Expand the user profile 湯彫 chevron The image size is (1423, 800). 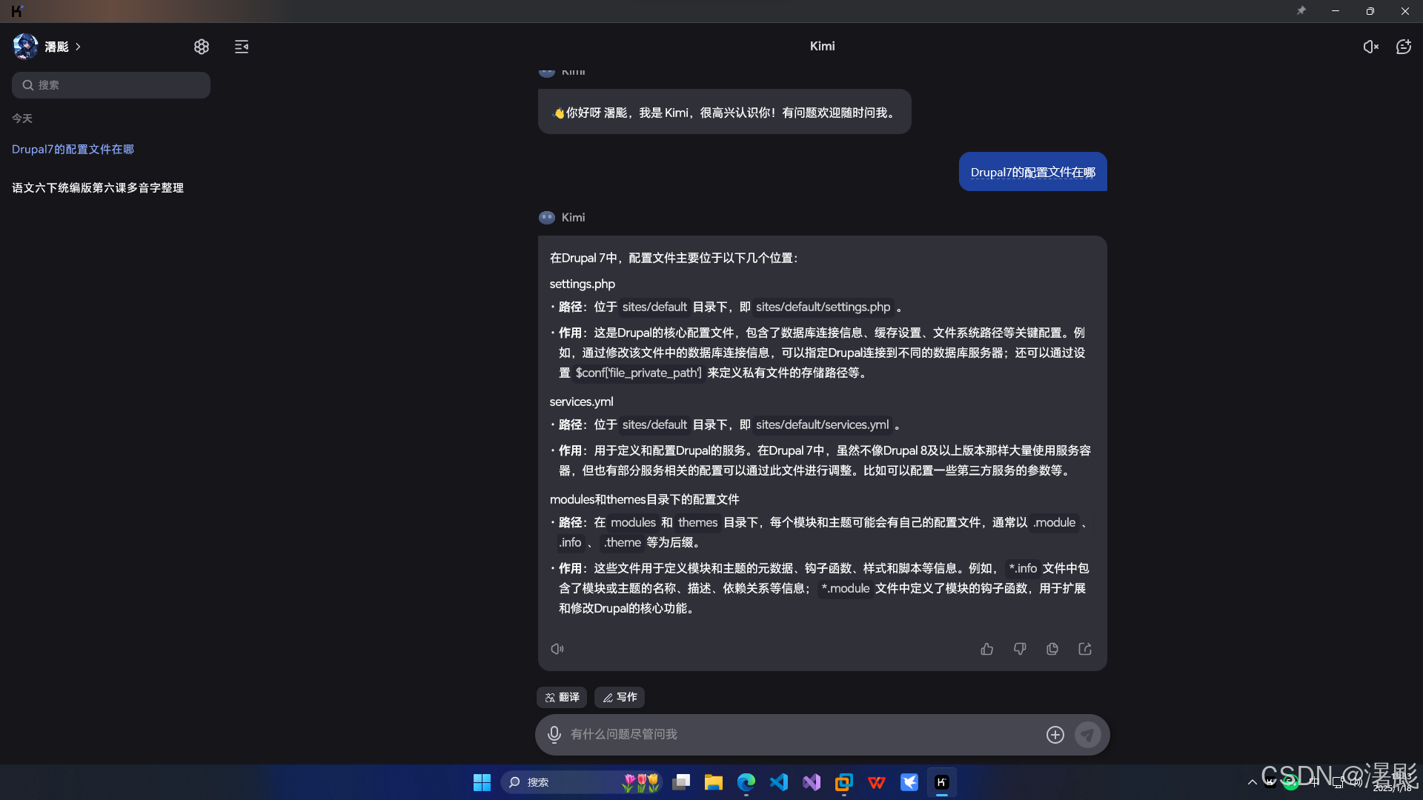(x=79, y=47)
